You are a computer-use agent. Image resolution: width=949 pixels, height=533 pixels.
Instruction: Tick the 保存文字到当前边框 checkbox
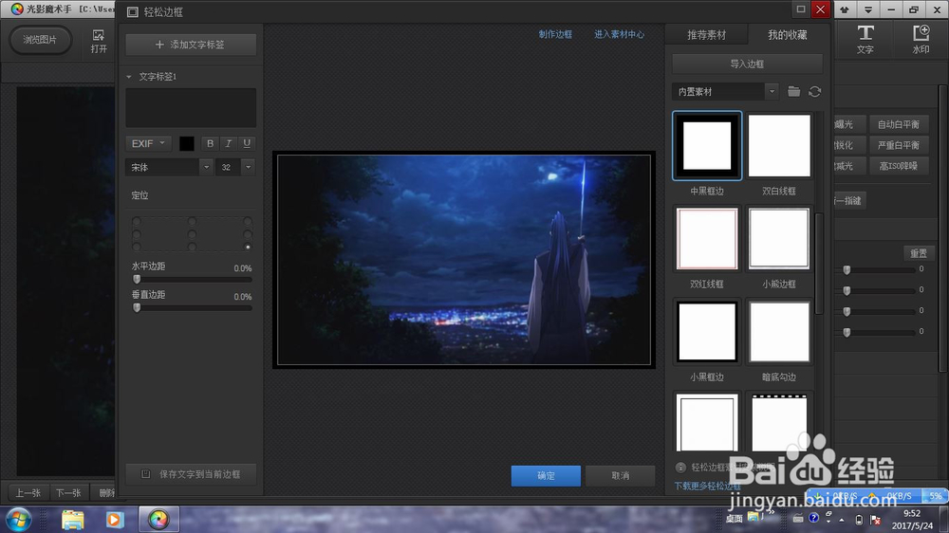[x=146, y=473]
